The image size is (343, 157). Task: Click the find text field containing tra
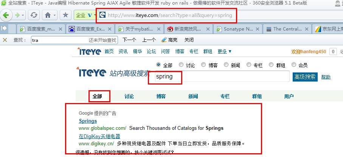pyautogui.click(x=74, y=40)
